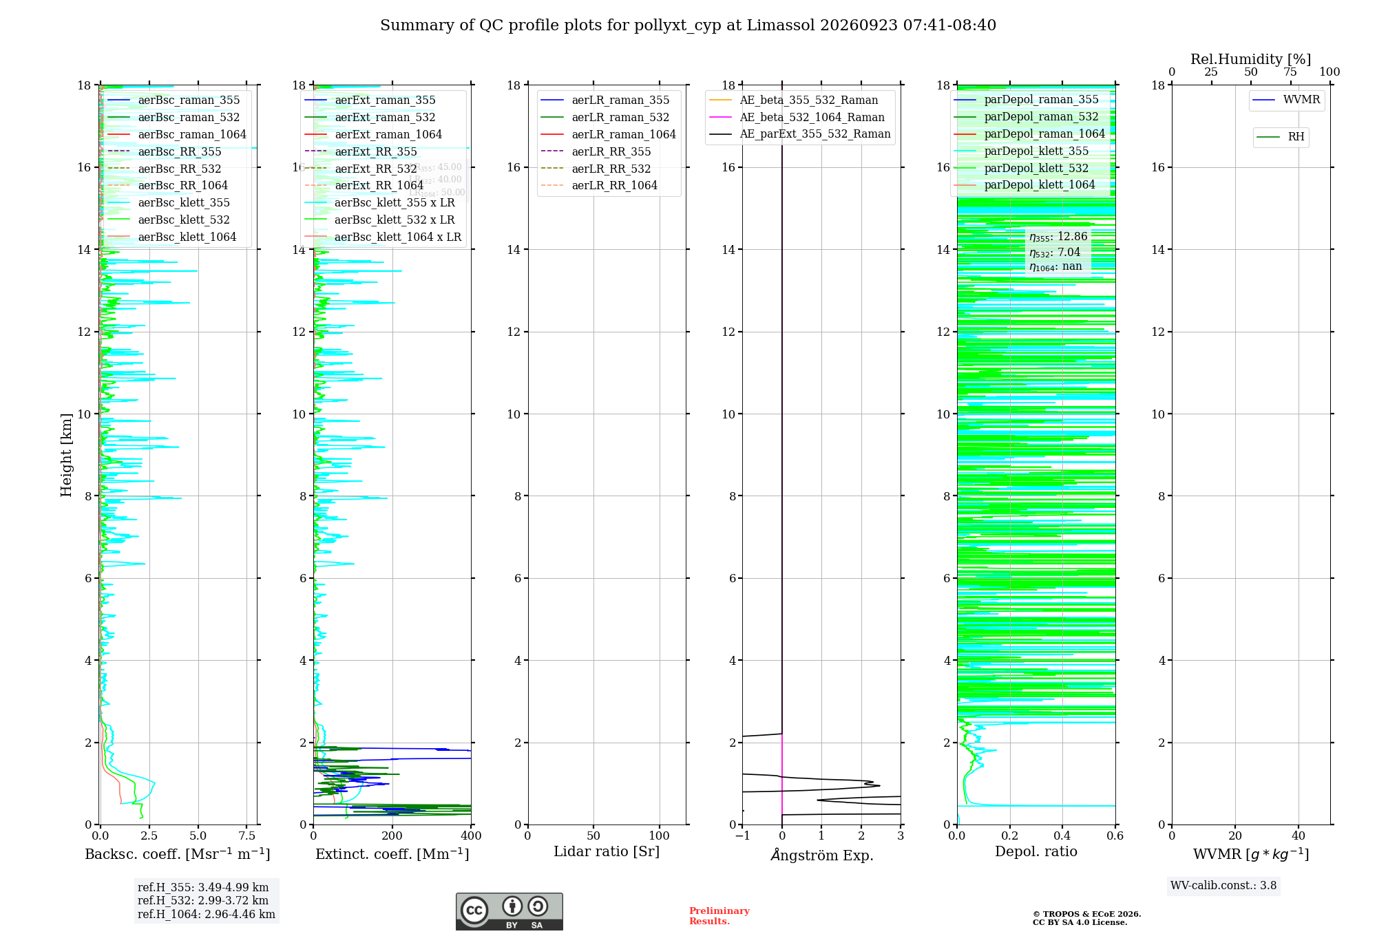Click the WV-calib.const.: 3.8 text
The height and width of the screenshot is (936, 1377).
(x=1223, y=886)
